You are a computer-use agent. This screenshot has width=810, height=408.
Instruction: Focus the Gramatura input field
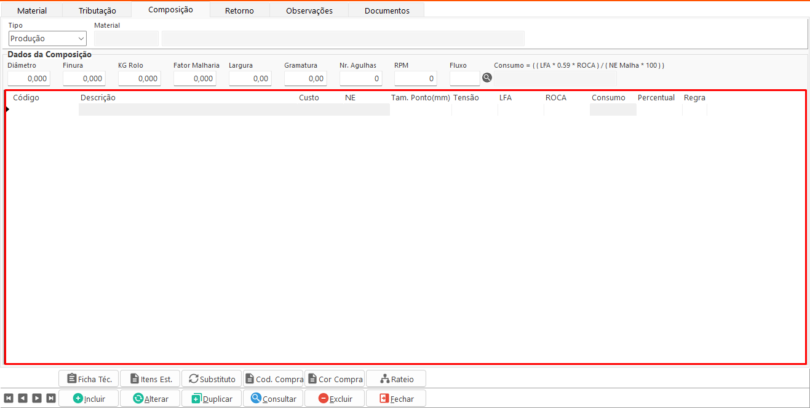point(305,79)
